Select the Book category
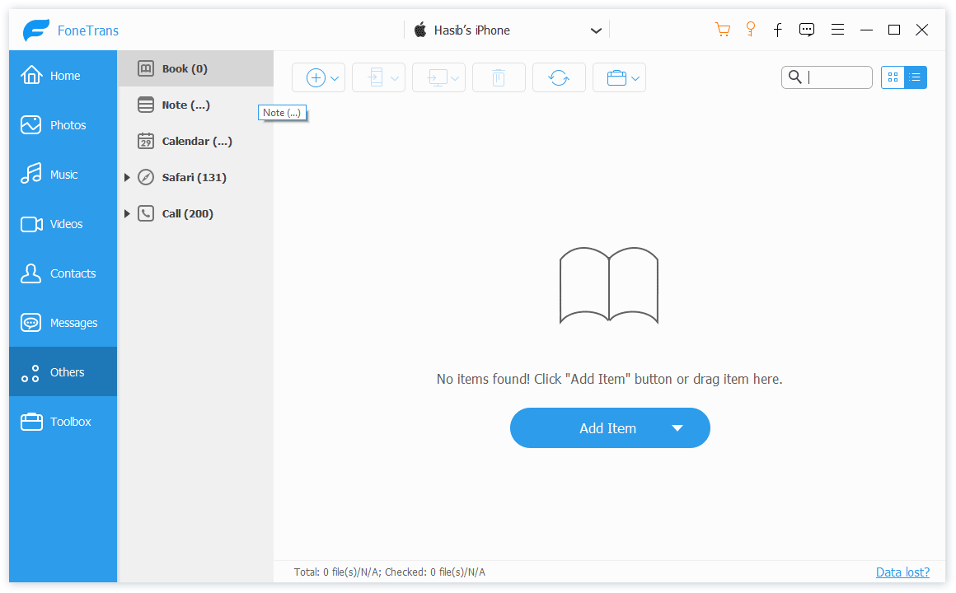This screenshot has height=593, width=956. [183, 68]
